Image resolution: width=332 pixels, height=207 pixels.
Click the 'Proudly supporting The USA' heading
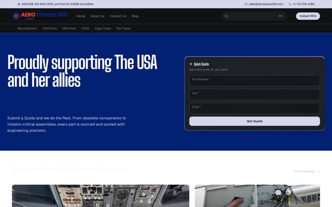pos(82,71)
